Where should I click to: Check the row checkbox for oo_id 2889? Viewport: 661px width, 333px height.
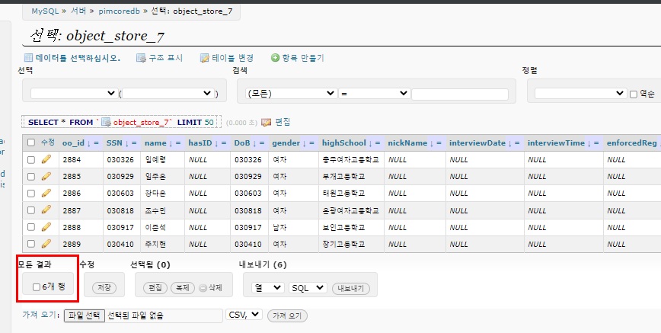tap(31, 244)
